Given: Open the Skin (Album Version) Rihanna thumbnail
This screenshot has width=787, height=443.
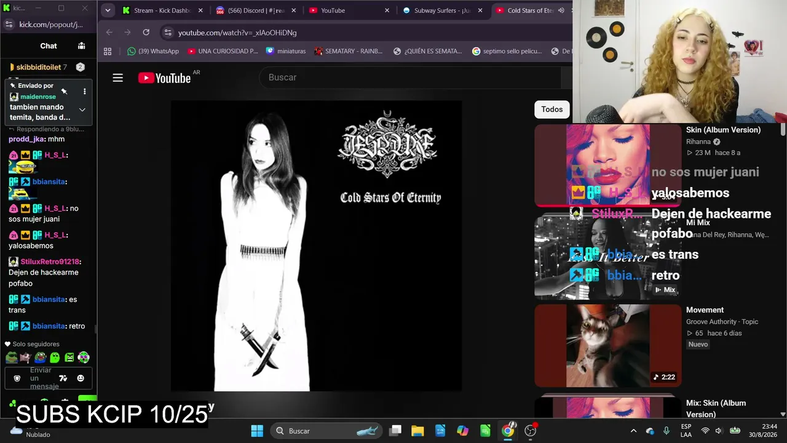Looking at the screenshot, I should coord(608,166).
